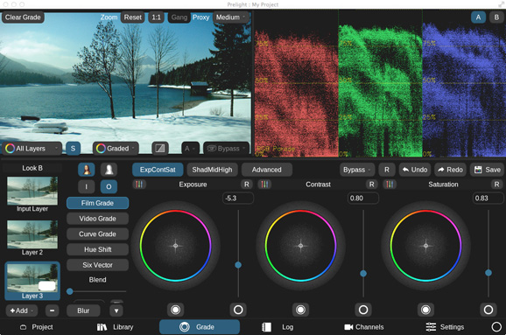Click hollow circle button below Contrast slider
This screenshot has height=335, width=506.
[363, 310]
